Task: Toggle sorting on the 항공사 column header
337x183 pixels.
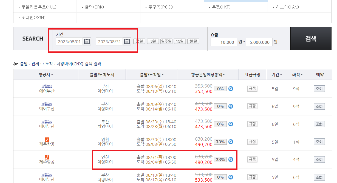Action: [x=45, y=74]
